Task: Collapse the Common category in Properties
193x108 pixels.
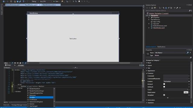Action: coord(147,73)
